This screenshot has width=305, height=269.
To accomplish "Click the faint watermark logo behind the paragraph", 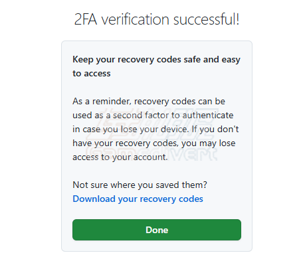I will point(152,135).
